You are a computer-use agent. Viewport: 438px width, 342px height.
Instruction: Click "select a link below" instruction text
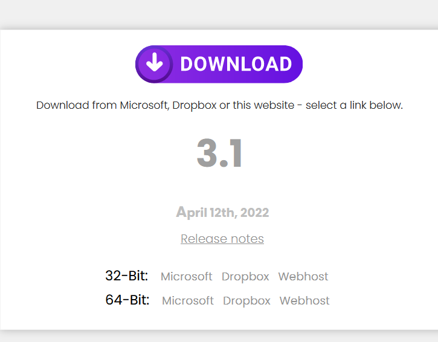tap(354, 105)
